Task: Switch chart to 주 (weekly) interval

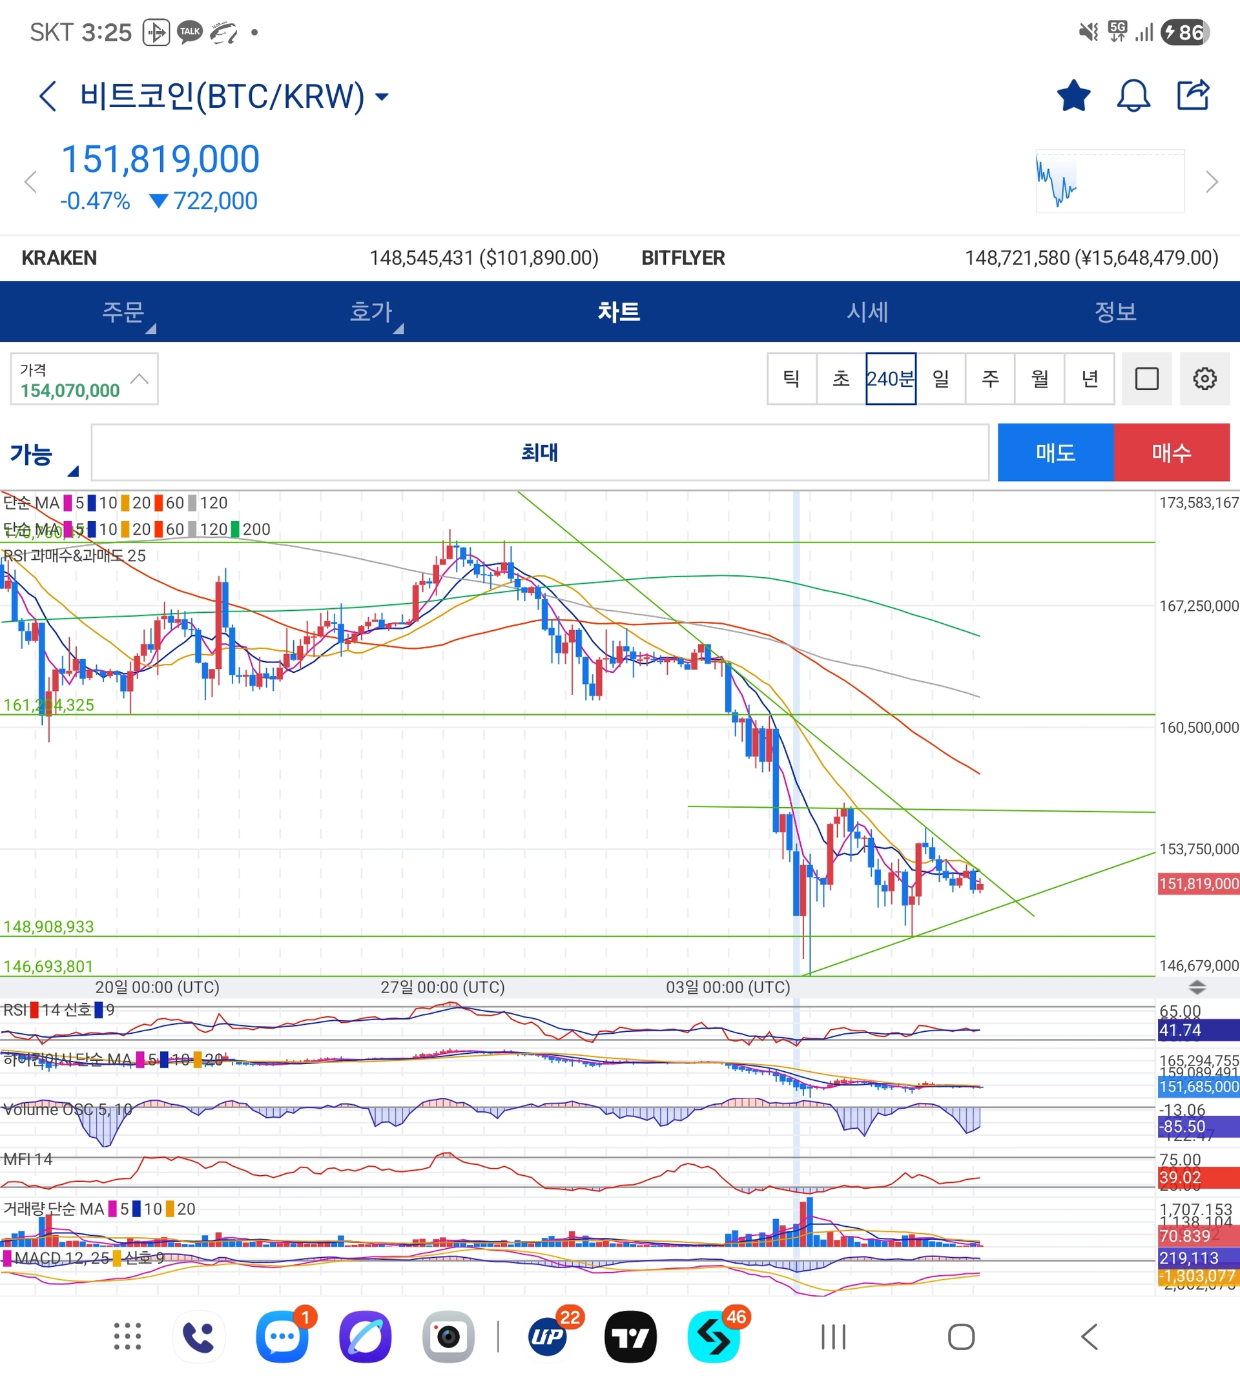Action: point(990,379)
